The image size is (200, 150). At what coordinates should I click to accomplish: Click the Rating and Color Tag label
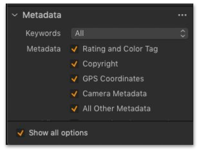120,49
